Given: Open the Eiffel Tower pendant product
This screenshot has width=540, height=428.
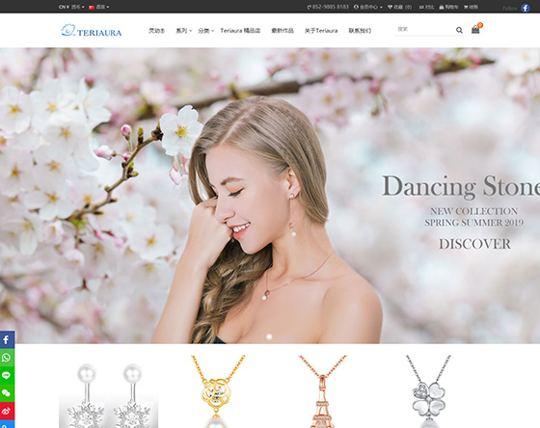Looking at the screenshot, I should [x=322, y=391].
